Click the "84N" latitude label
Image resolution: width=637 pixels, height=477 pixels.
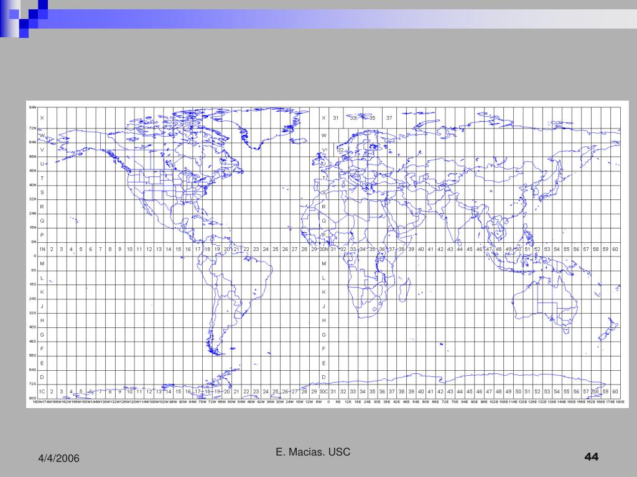tap(32, 107)
